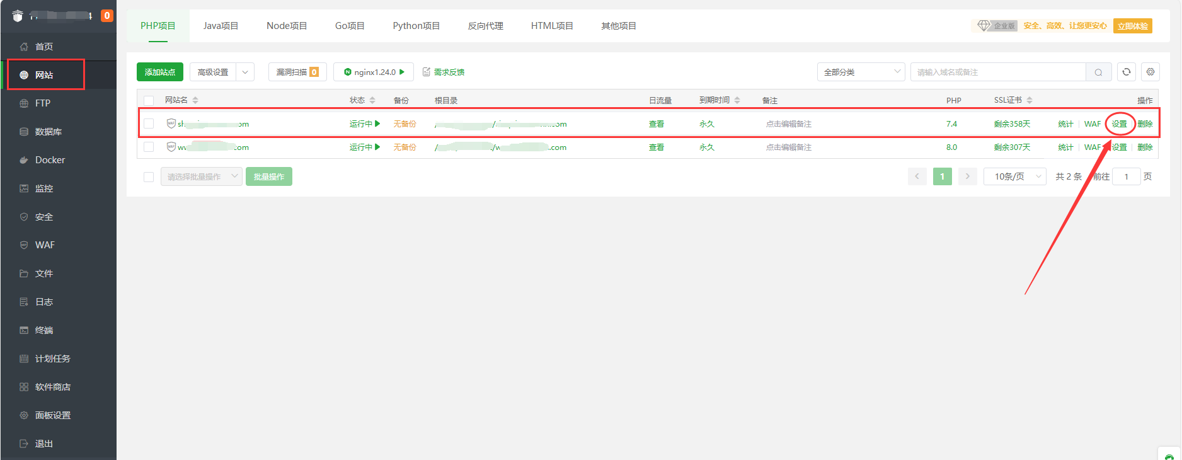This screenshot has height=460, width=1182.
Task: Click the table settings gear icon
Action: tap(1150, 72)
